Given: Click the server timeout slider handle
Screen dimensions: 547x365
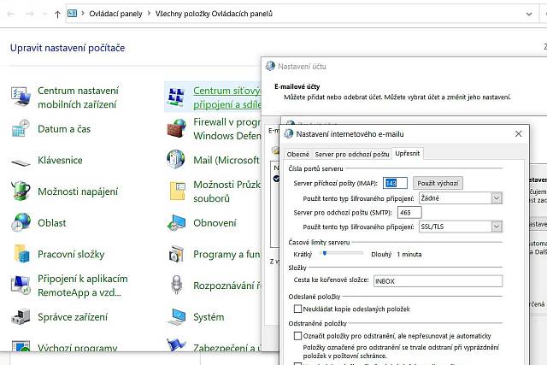Looking at the screenshot, I should pos(325,253).
